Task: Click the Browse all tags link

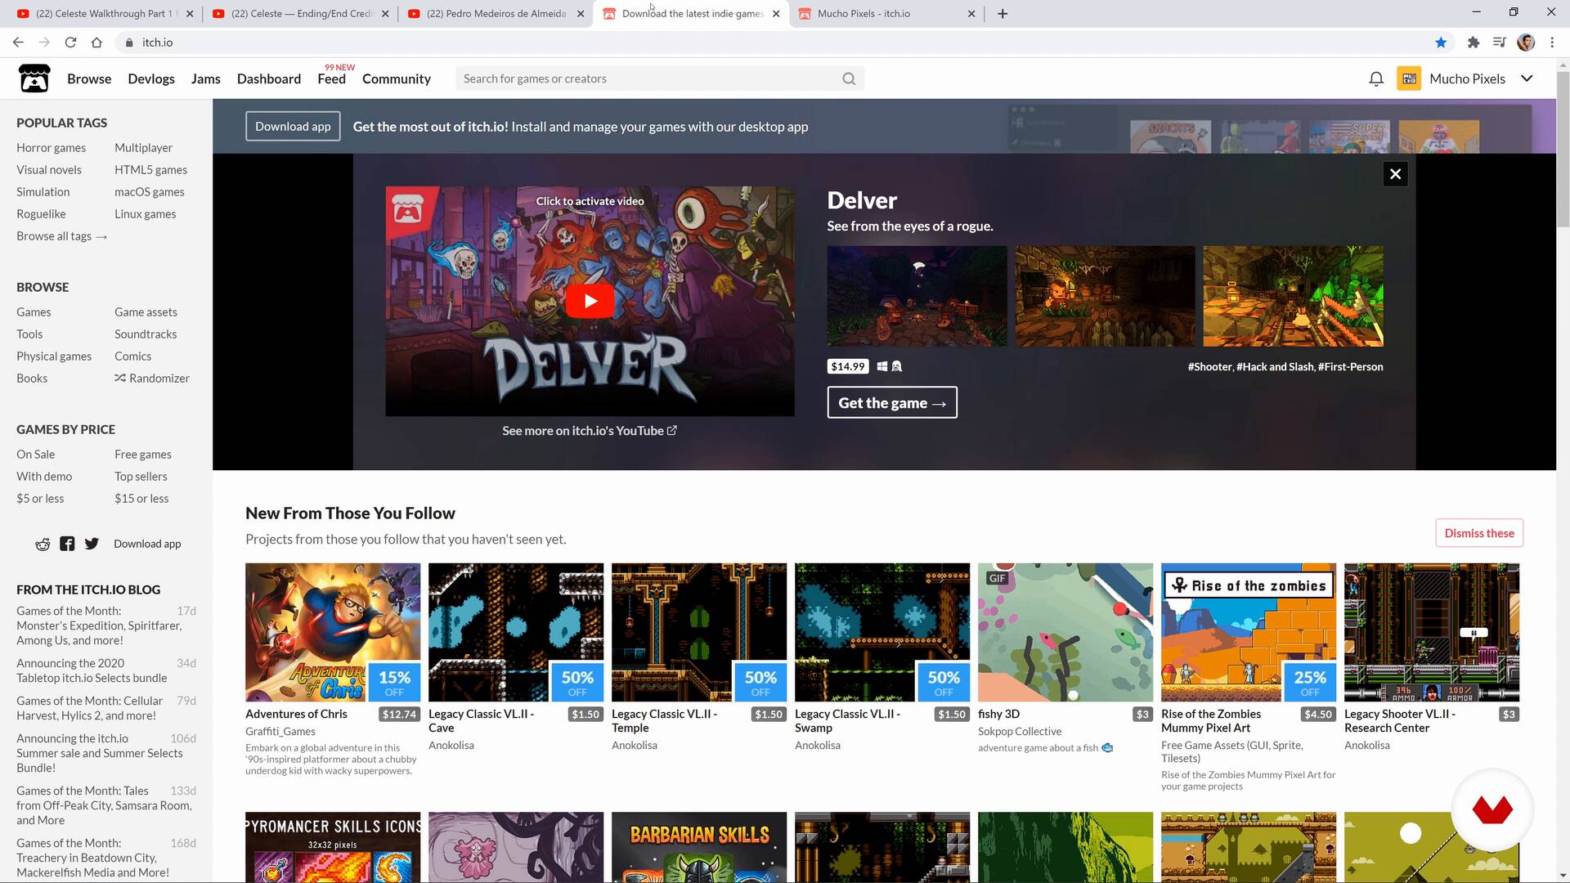Action: (61, 235)
